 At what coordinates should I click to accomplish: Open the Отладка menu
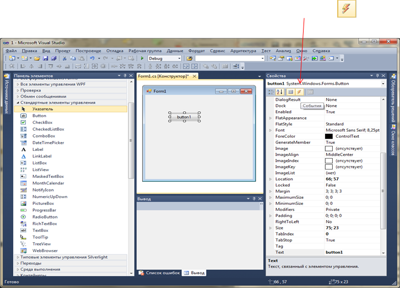[x=113, y=51]
